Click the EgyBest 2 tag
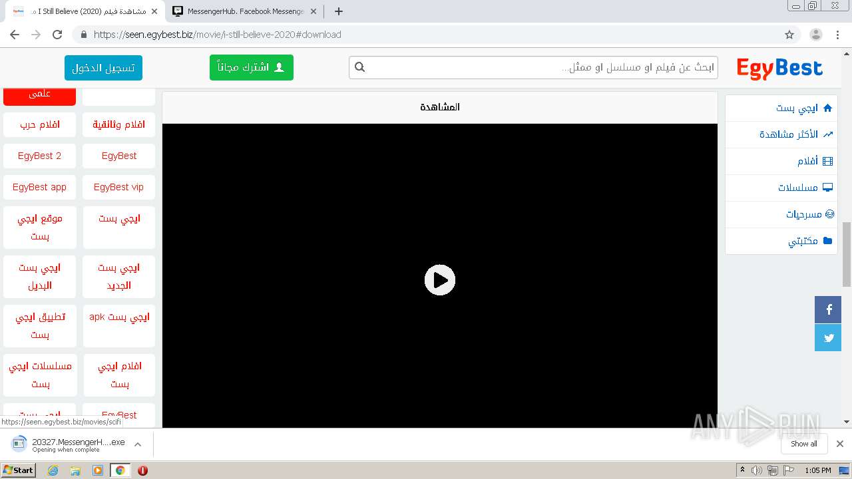 click(39, 156)
